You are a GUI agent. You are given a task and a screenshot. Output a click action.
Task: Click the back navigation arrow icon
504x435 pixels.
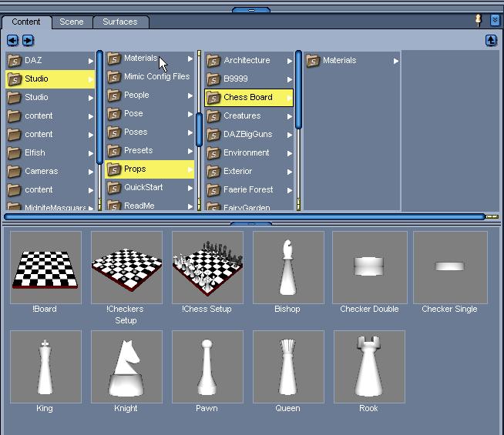(x=12, y=41)
